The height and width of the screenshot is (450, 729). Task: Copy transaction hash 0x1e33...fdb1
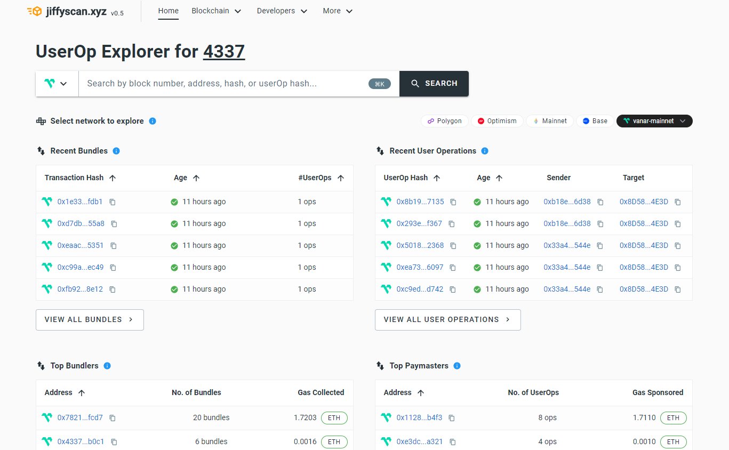[x=113, y=202]
